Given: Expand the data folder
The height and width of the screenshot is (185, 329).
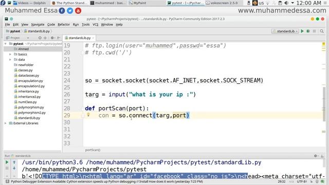Looking at the screenshot, I should 10,60.
